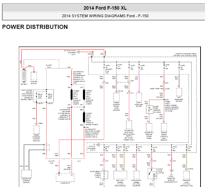Click the fuse symbol feeding Left Headlamp
205x187 pixels.
pyautogui.click(x=179, y=66)
